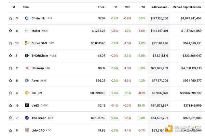Open The Graph coin page link

coord(39,118)
